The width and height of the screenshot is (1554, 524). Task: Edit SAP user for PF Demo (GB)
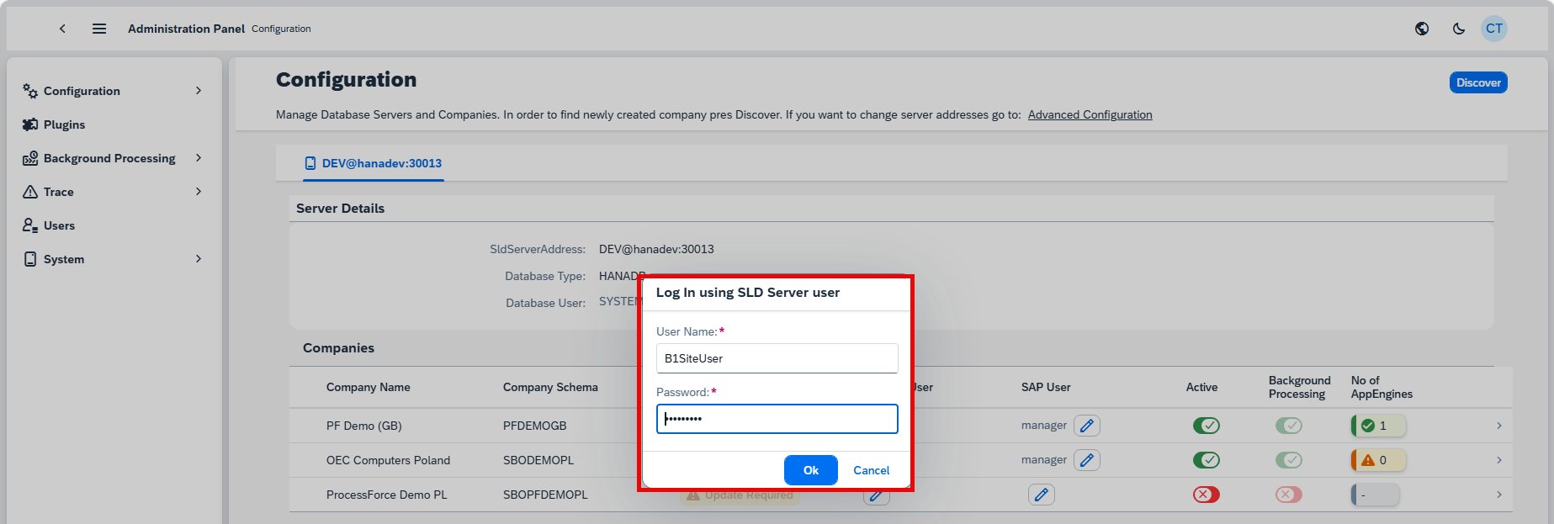[x=1087, y=426]
